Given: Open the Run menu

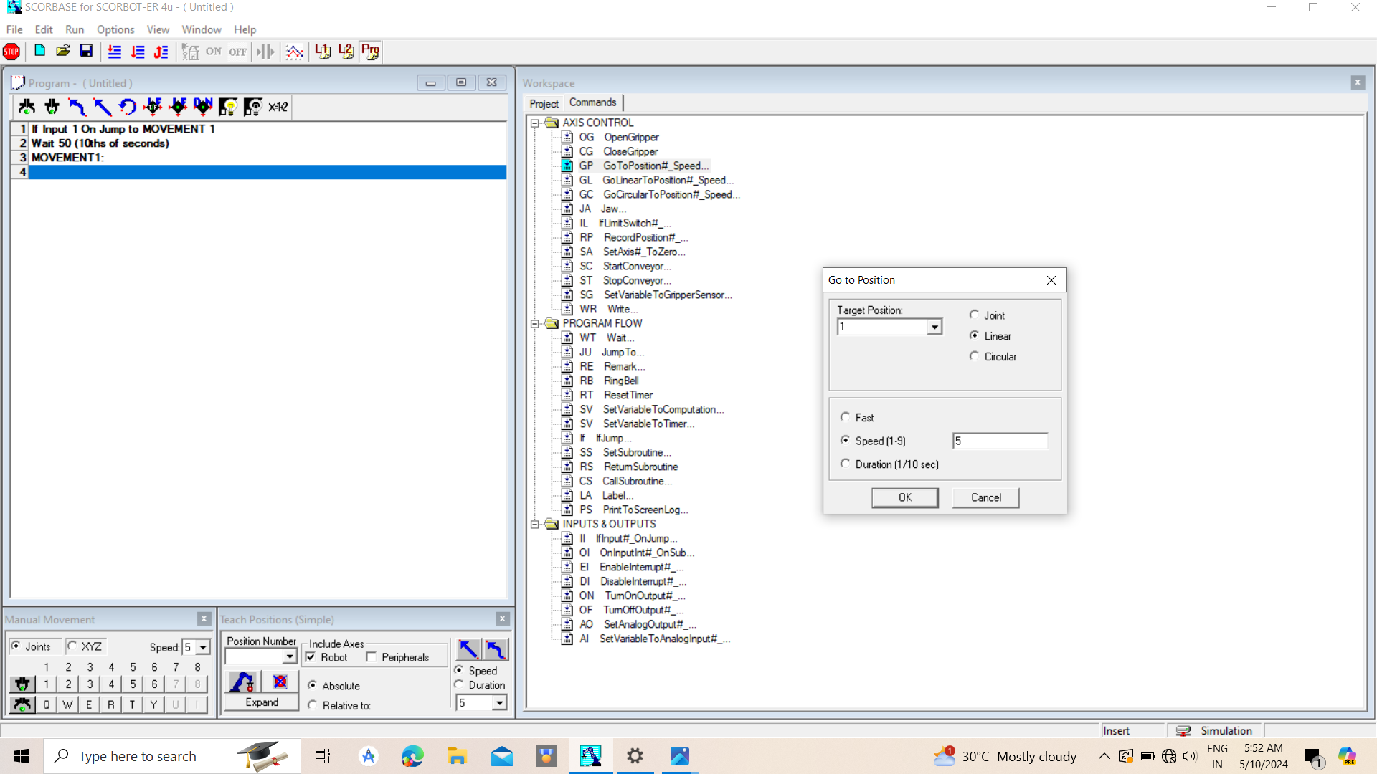Looking at the screenshot, I should [x=75, y=29].
